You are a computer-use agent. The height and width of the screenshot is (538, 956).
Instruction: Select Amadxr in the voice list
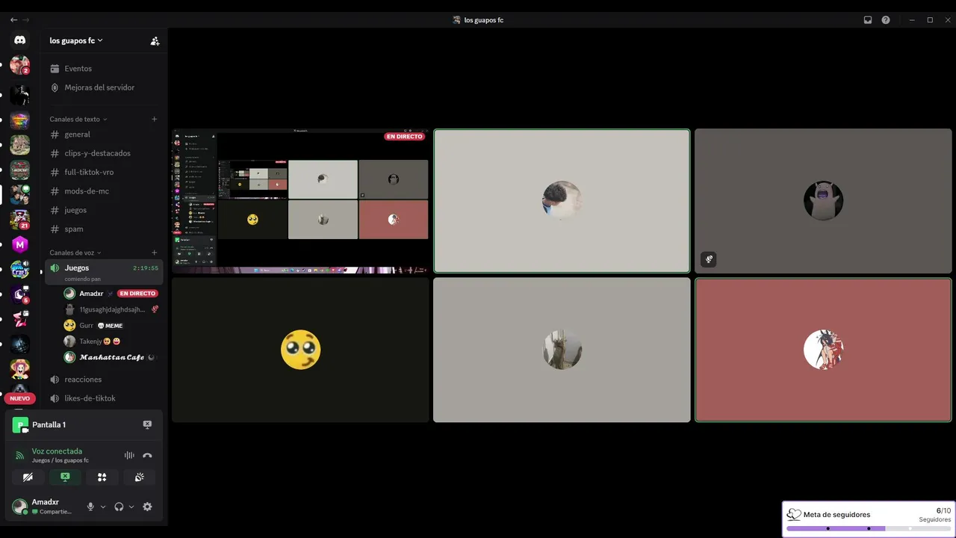[x=111, y=294]
